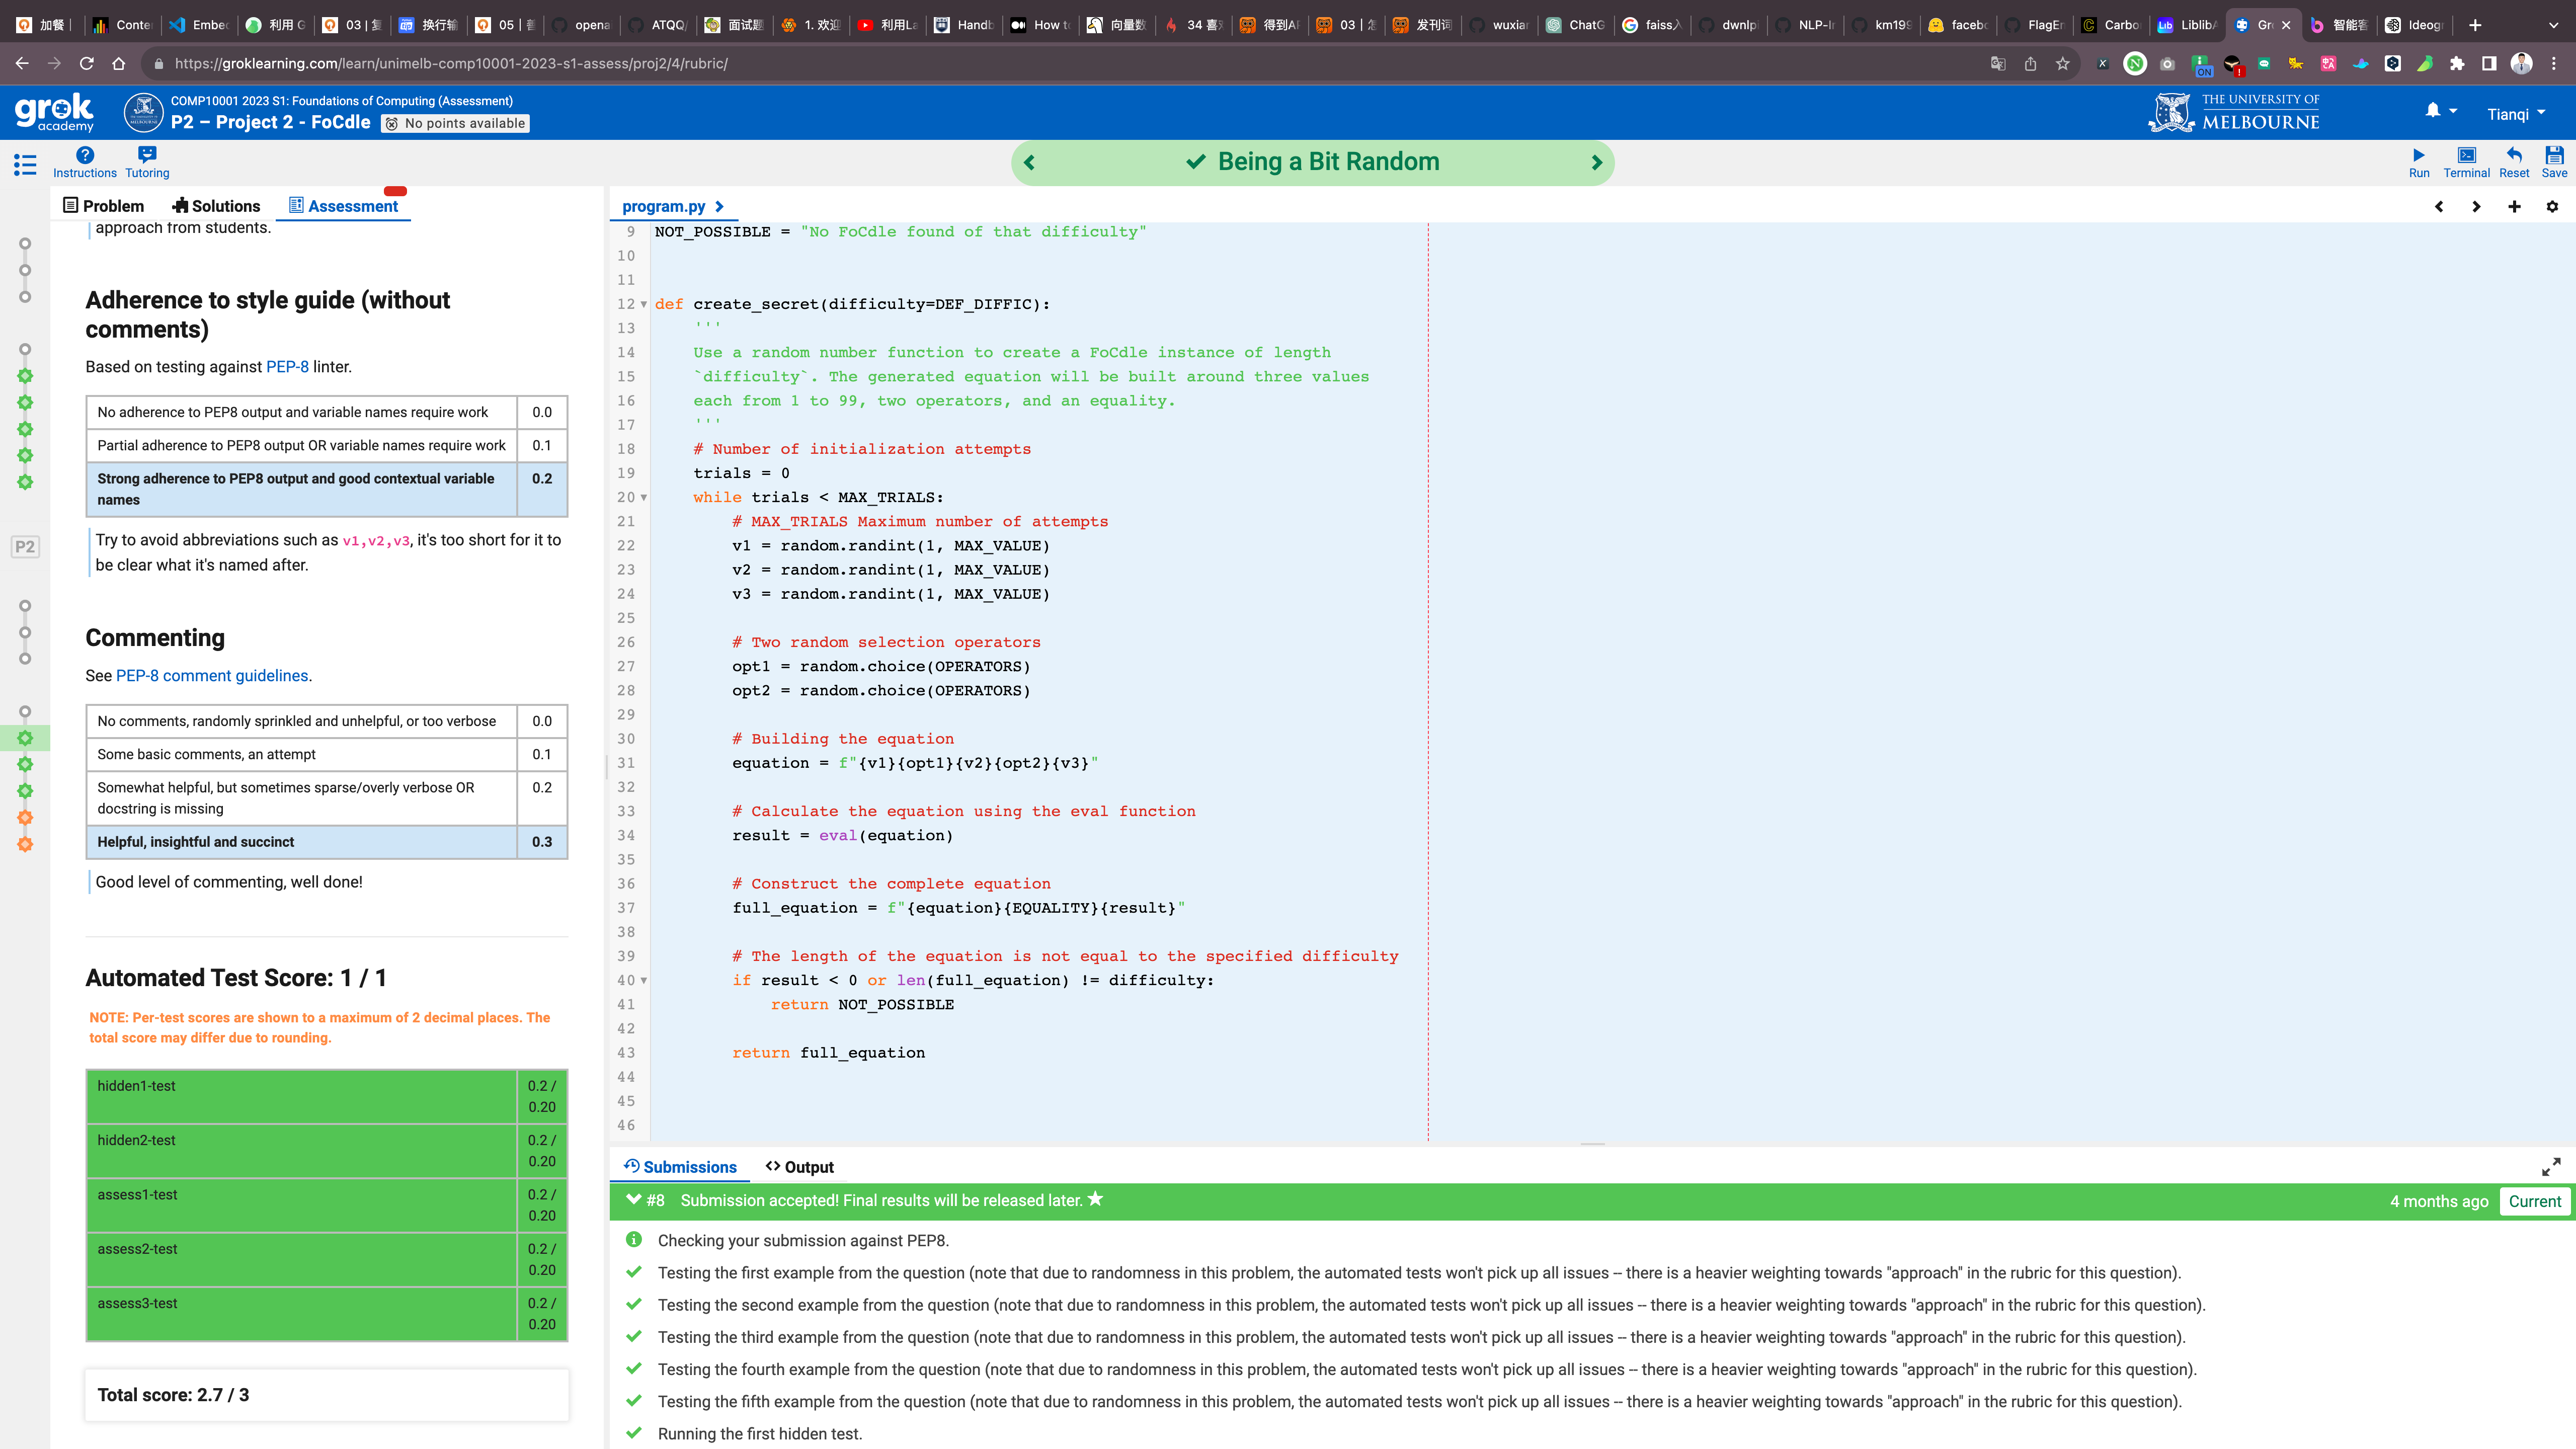Click the Grok Academy logo
This screenshot has height=1449, width=2576.
point(54,112)
